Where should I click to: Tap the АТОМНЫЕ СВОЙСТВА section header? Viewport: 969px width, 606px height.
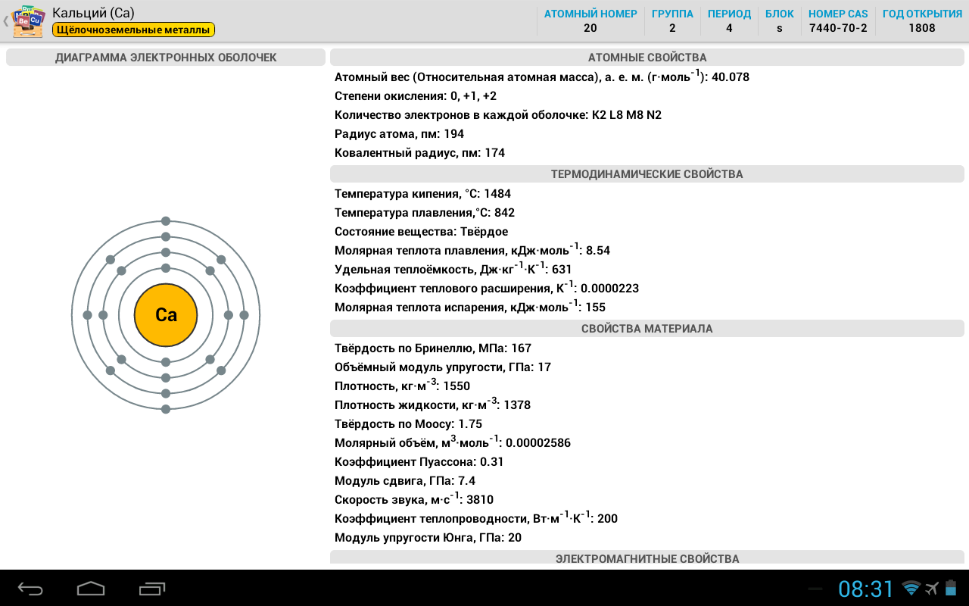647,58
